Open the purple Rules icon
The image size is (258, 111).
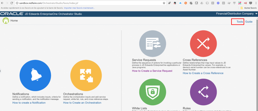(203, 92)
